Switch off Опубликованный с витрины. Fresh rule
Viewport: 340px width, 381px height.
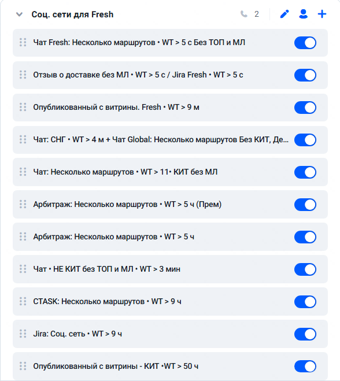(305, 108)
